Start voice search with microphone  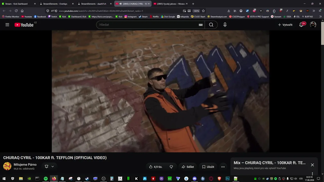[225, 25]
